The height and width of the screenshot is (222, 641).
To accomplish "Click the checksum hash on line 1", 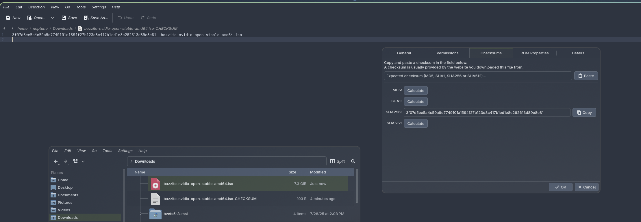I will (84, 35).
